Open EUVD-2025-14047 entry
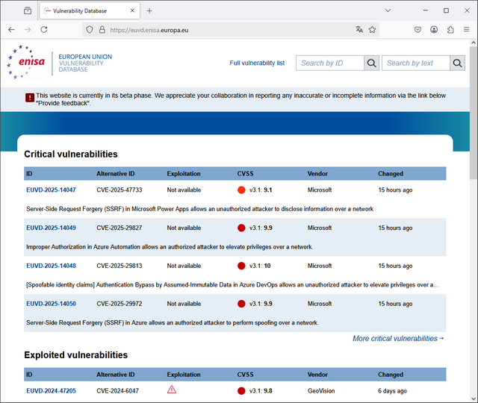This screenshot has height=403, width=478. (x=51, y=190)
